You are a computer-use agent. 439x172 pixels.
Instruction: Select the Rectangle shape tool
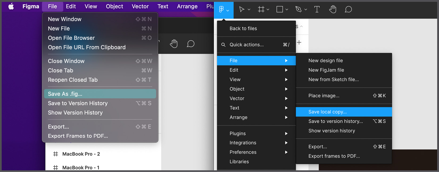coord(280,10)
